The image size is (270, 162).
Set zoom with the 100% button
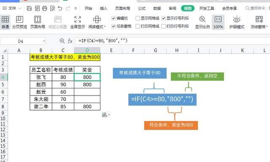tap(218, 22)
